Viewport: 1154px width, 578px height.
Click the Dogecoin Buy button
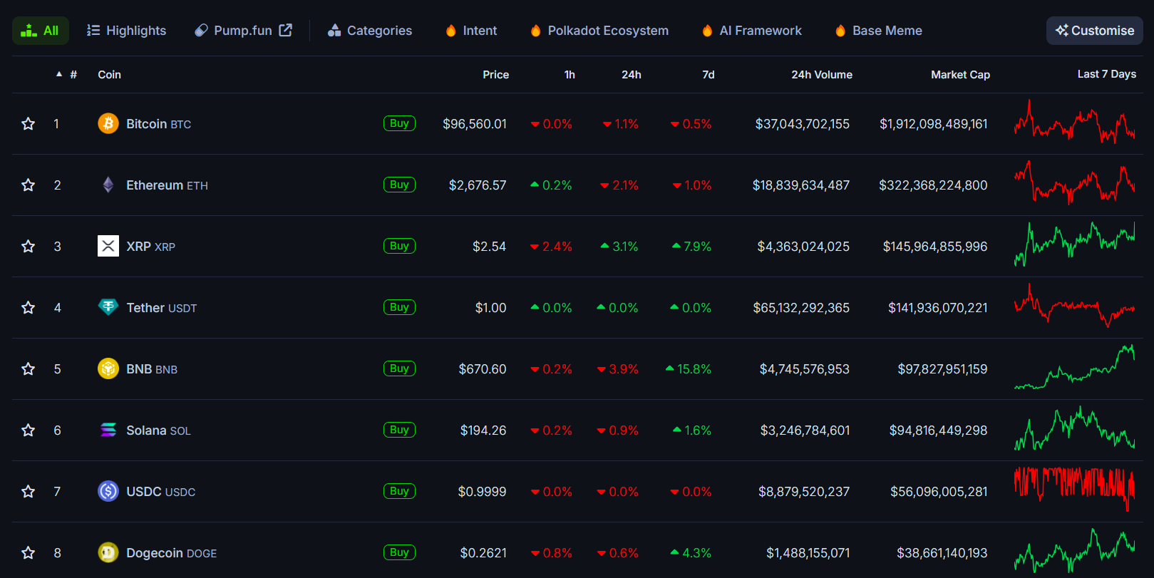(399, 552)
